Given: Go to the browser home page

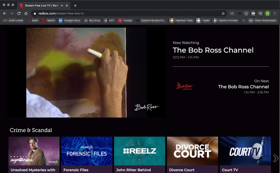Looking at the screenshot, I should 26,13.
